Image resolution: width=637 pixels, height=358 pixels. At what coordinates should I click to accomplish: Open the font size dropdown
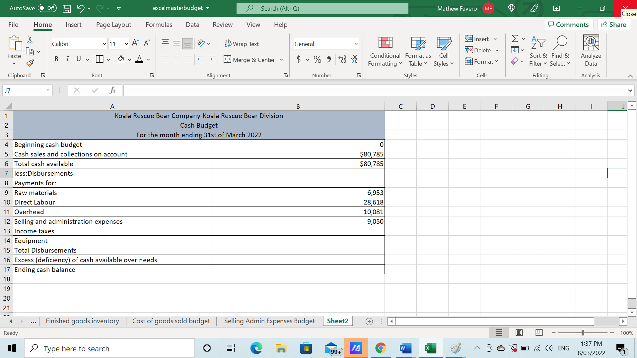click(x=126, y=44)
